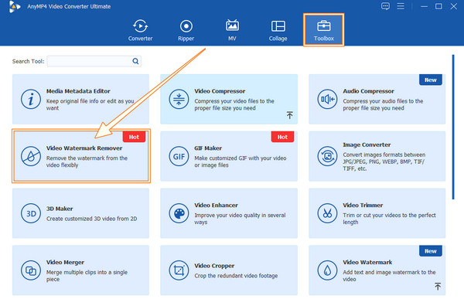464x299 pixels.
Task: Click the Video Compressor icon
Action: [179, 99]
